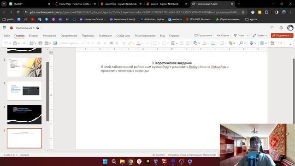Switch to the Вставка tab
295x166 pixels.
coord(34,36)
